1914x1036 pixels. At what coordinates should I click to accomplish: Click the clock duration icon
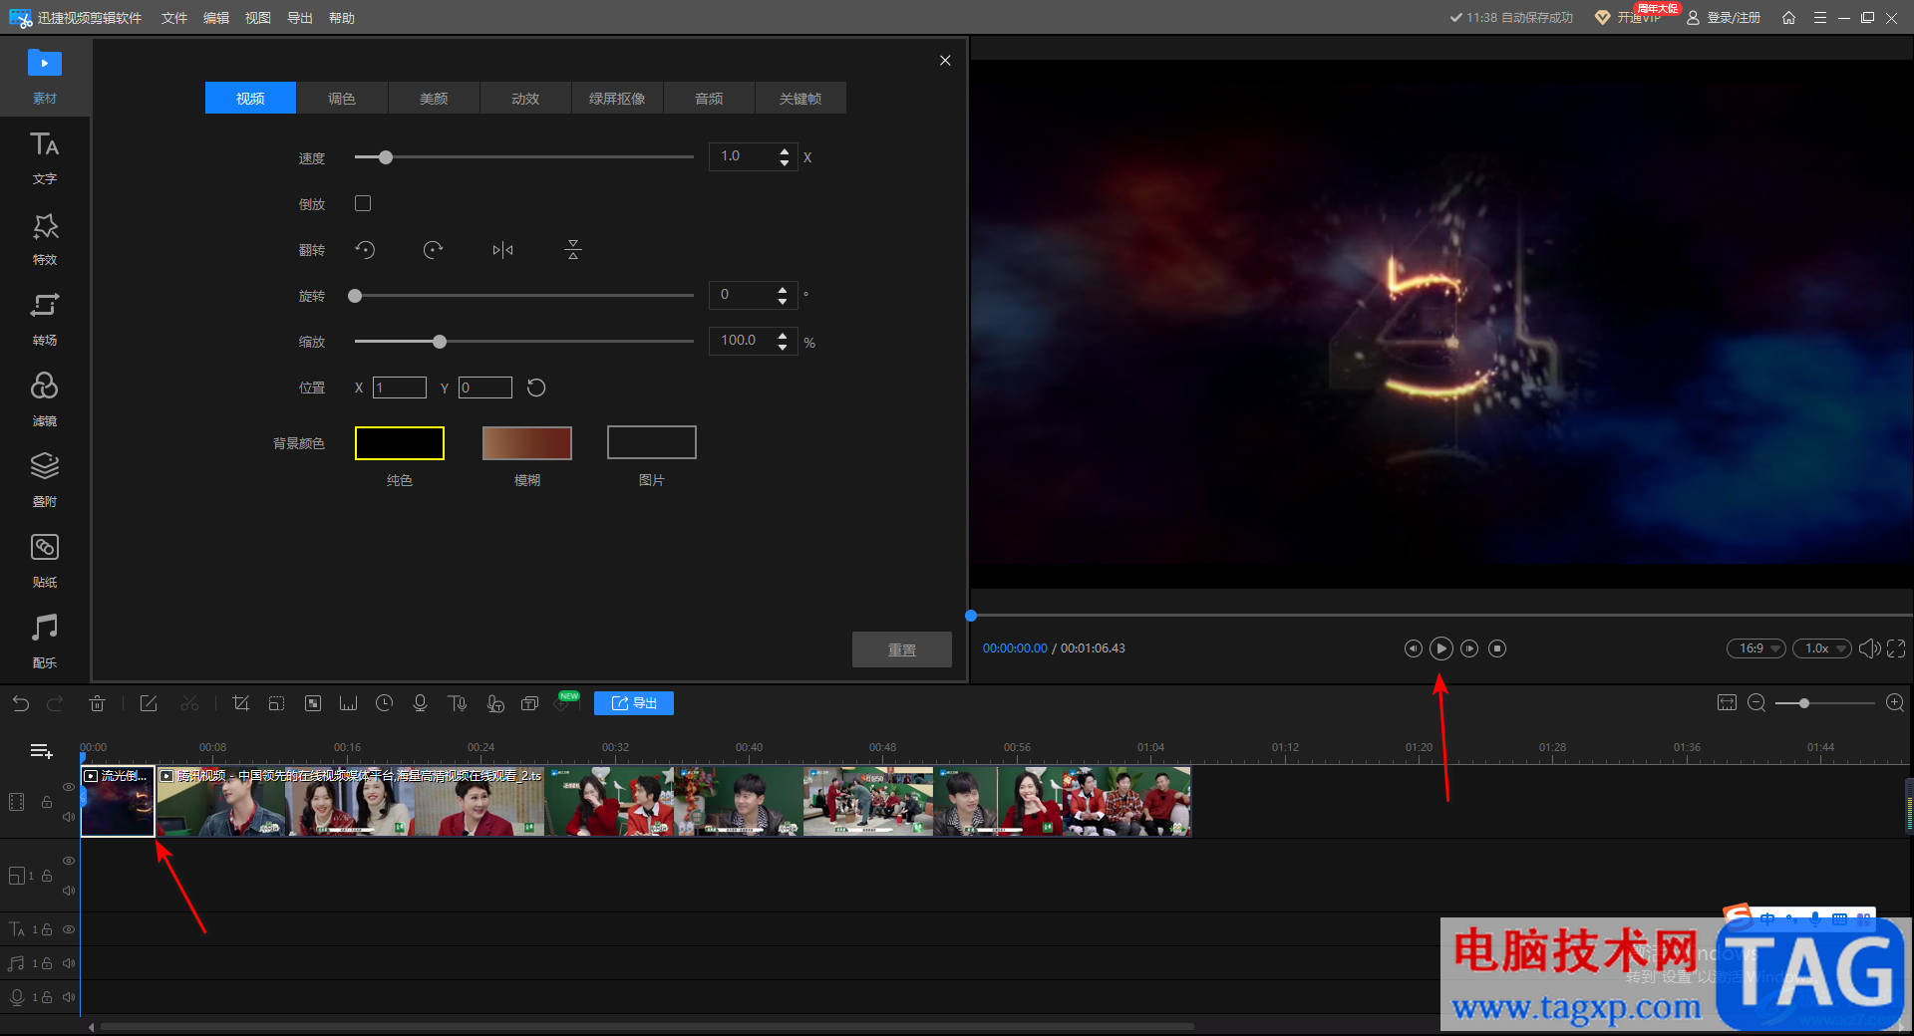pyautogui.click(x=384, y=703)
